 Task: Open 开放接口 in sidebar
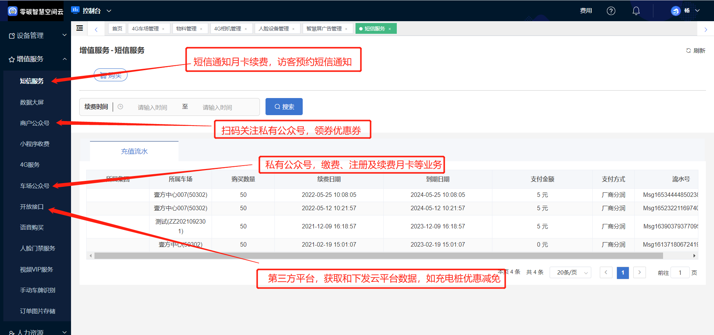click(x=32, y=206)
